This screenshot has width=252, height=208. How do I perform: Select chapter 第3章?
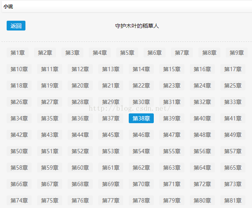click(x=72, y=52)
